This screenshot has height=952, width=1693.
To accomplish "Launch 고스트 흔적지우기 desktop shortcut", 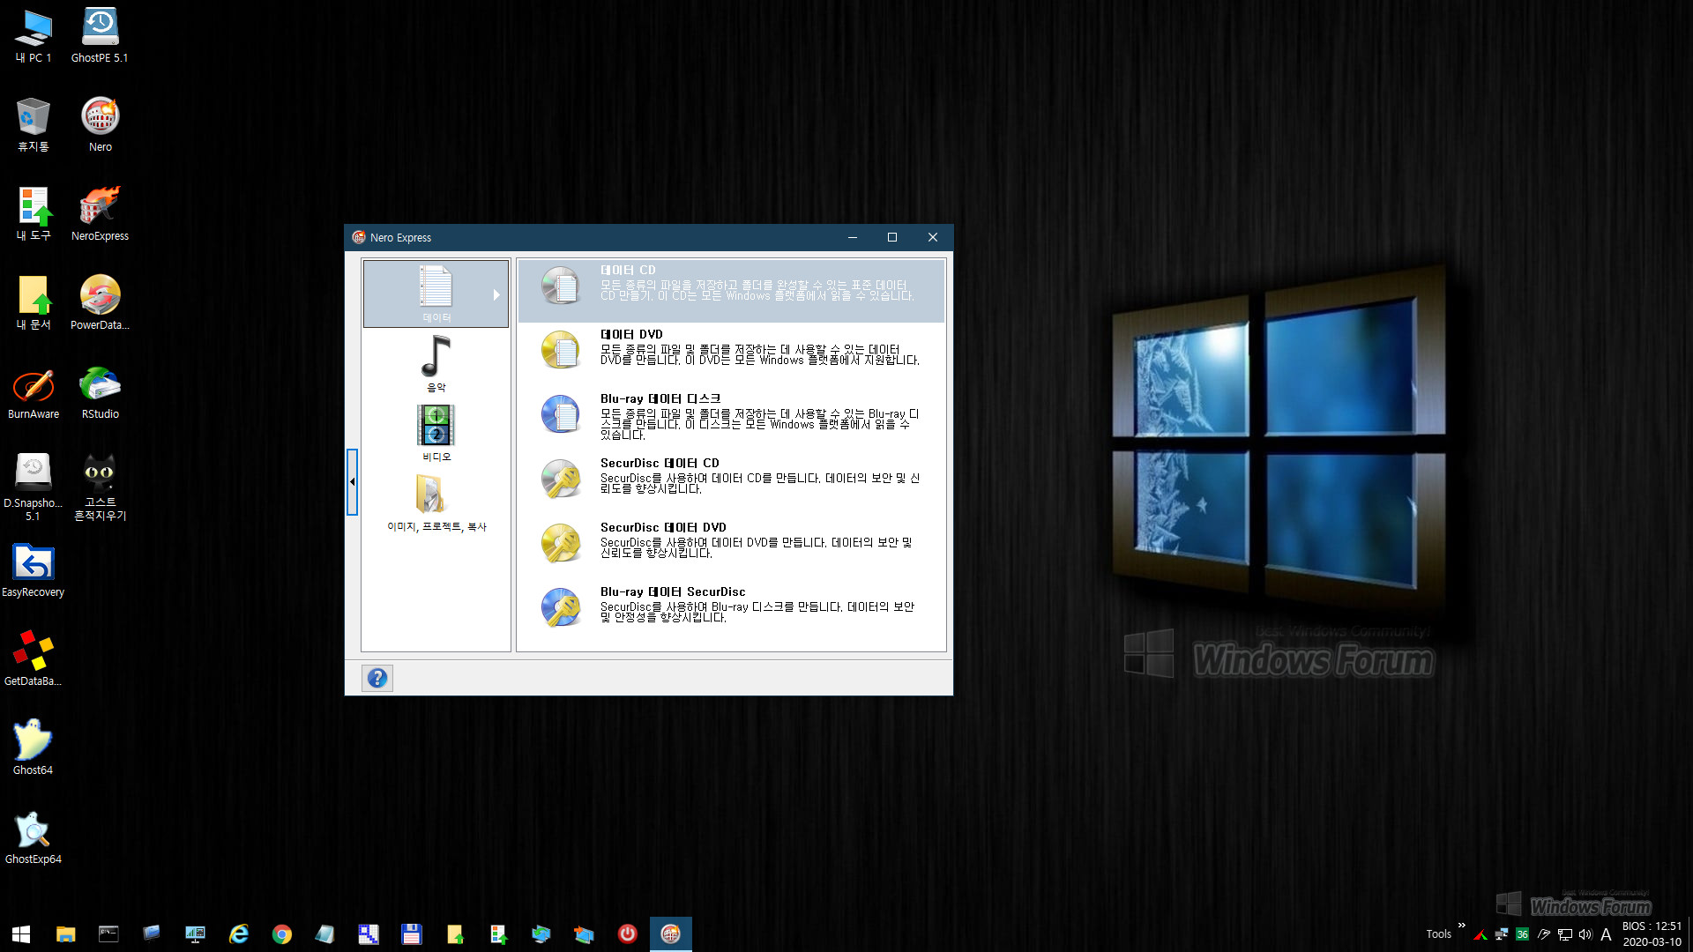I will (100, 487).
